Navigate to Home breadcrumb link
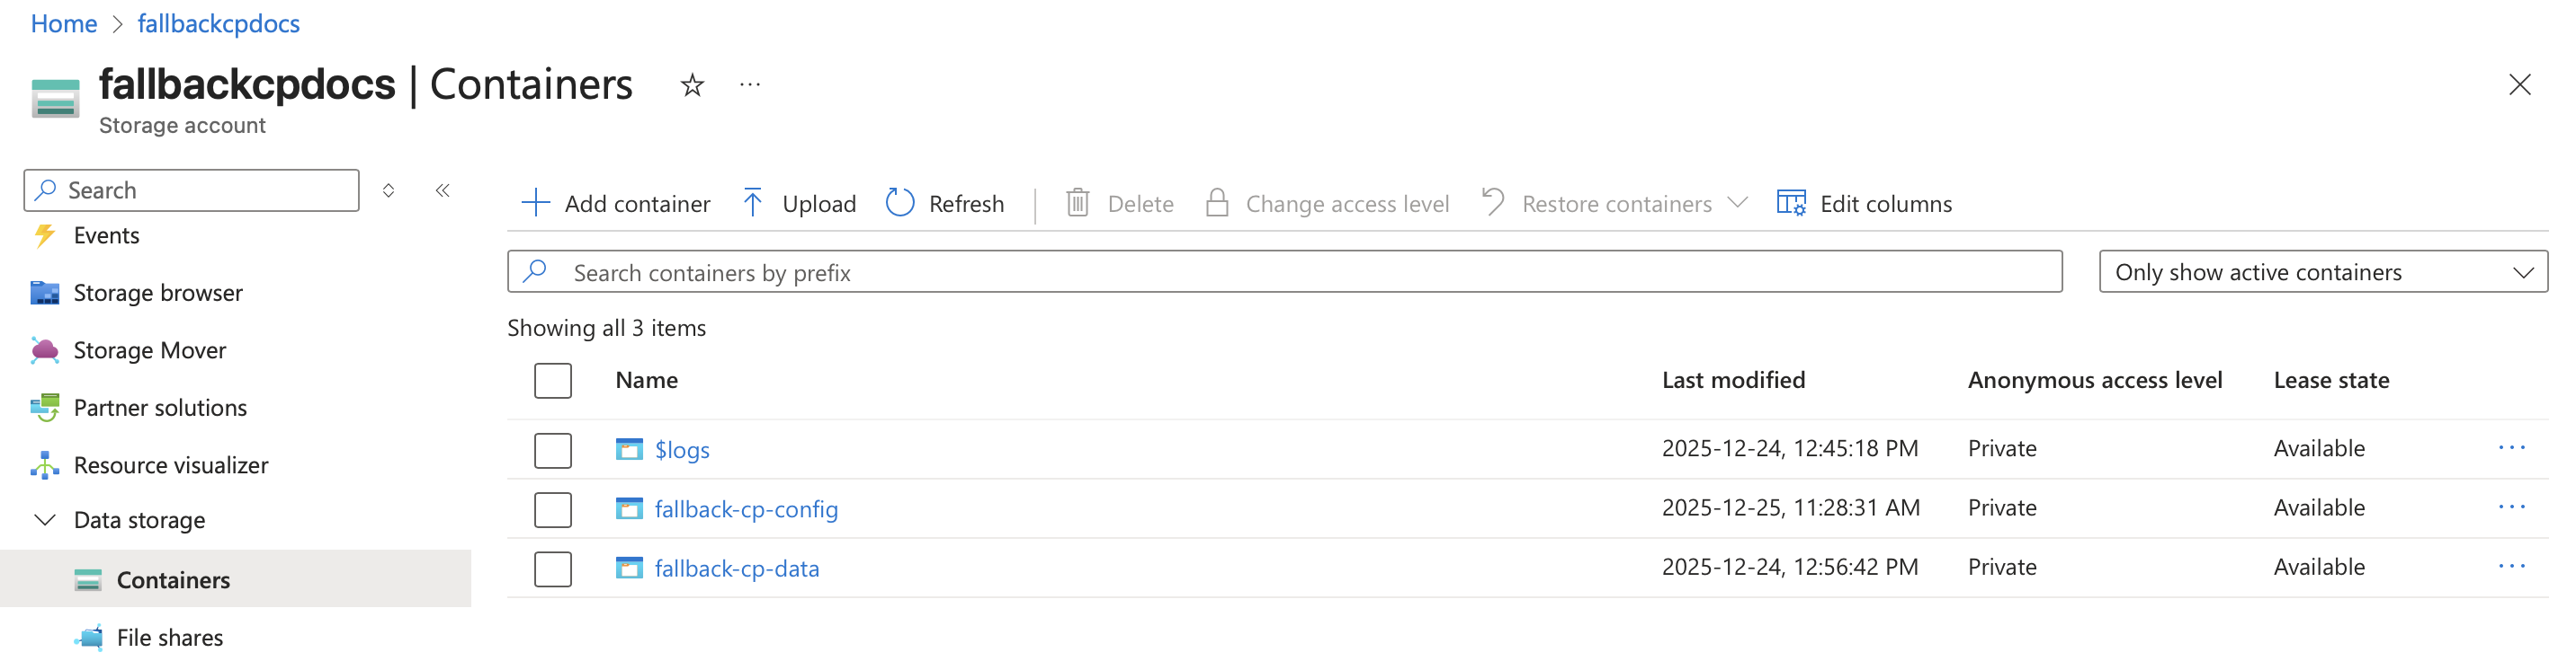 (x=63, y=24)
